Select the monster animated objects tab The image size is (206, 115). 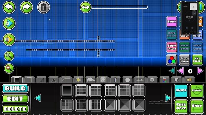click(91, 80)
